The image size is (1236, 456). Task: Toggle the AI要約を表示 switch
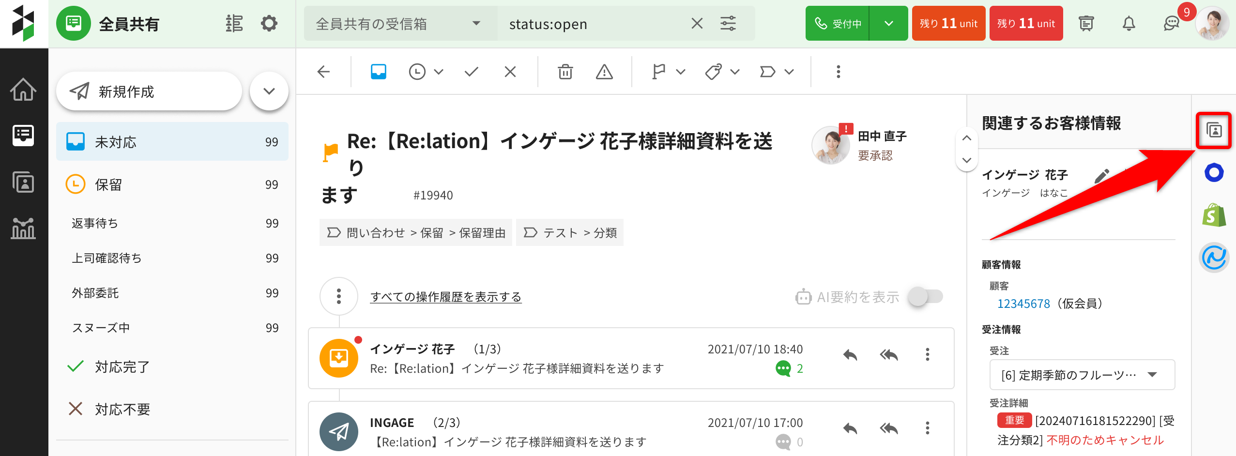point(925,296)
